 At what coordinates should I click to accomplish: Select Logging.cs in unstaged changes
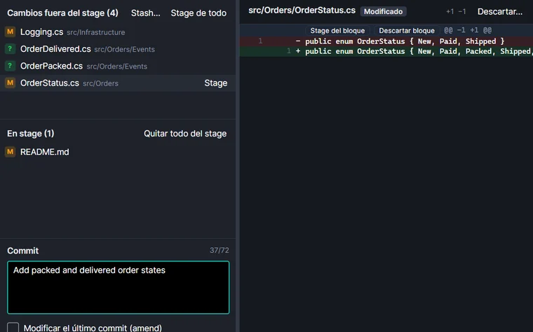[x=118, y=32]
